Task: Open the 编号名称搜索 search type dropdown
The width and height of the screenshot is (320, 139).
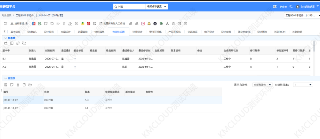Action: click(156, 7)
